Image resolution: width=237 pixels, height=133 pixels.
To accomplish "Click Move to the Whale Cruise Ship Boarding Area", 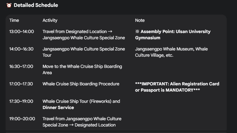I will (x=82, y=69).
